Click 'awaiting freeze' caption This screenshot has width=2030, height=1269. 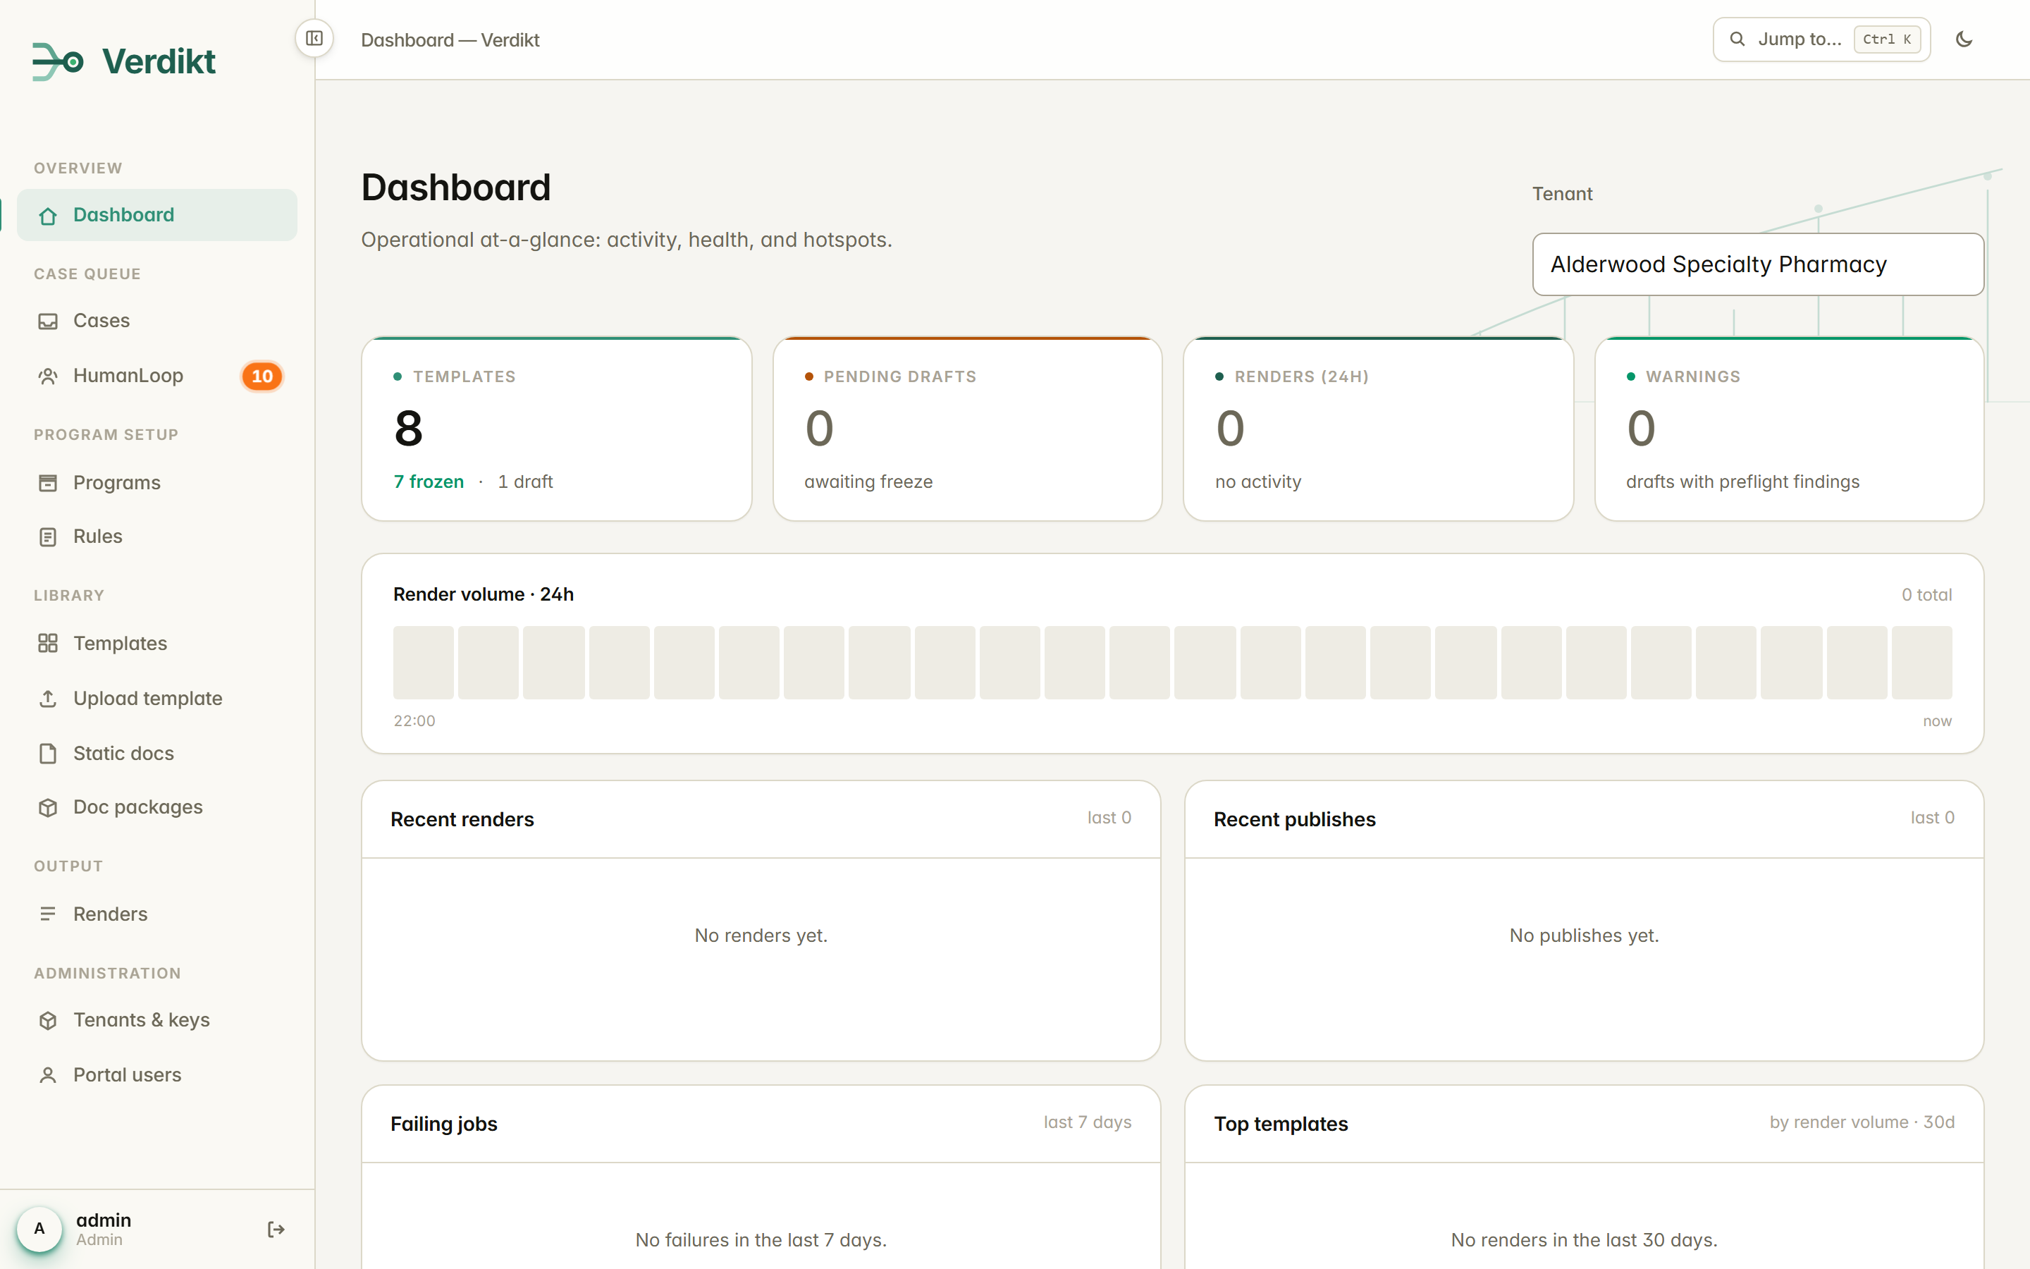click(868, 482)
